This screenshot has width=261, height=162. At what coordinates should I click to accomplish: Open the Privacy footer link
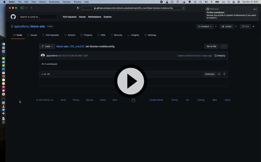click(x=76, y=100)
